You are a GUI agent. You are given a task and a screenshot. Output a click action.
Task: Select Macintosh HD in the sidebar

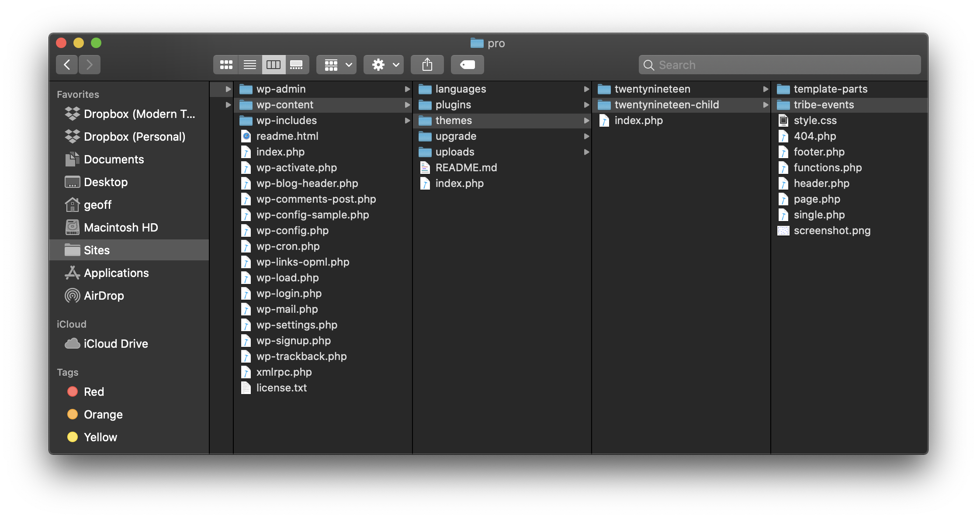click(129, 228)
